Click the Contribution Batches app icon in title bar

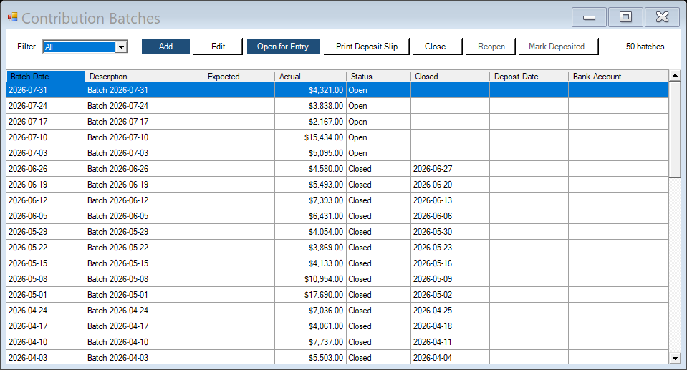(12, 17)
